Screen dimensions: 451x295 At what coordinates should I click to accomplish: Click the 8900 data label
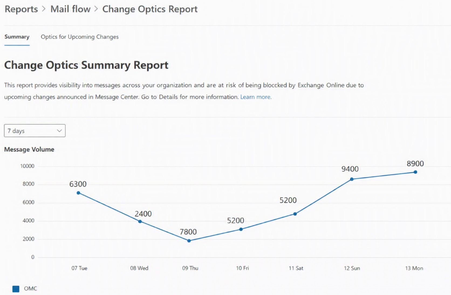click(415, 164)
